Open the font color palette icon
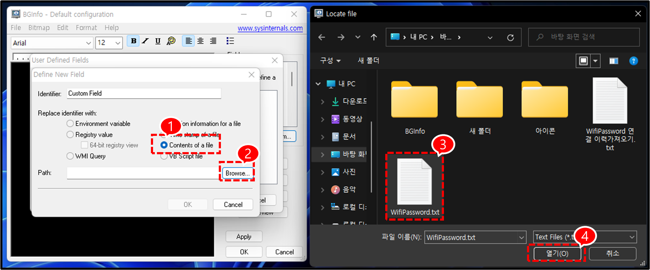The width and height of the screenshot is (650, 270). tap(171, 41)
